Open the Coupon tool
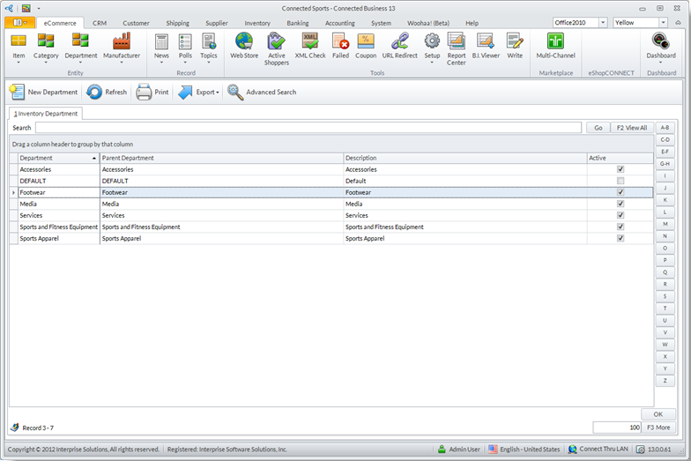 click(x=366, y=46)
